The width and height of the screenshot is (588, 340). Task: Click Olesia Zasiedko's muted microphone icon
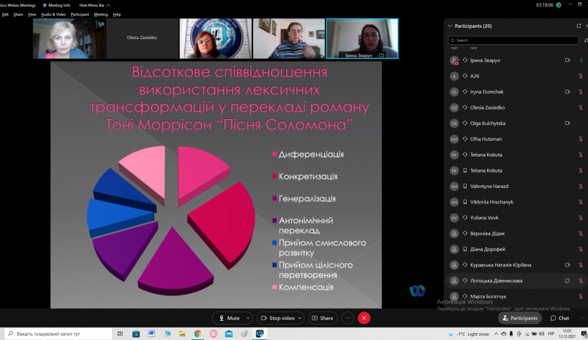(x=581, y=108)
